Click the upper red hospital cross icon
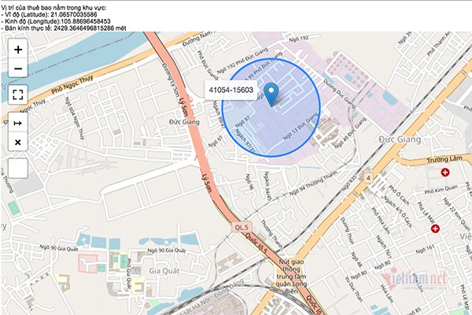 (x=445, y=172)
